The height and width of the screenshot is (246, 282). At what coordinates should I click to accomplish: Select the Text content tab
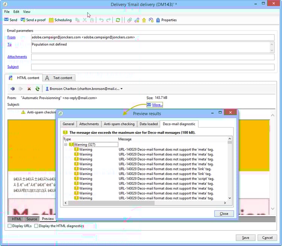click(x=59, y=78)
